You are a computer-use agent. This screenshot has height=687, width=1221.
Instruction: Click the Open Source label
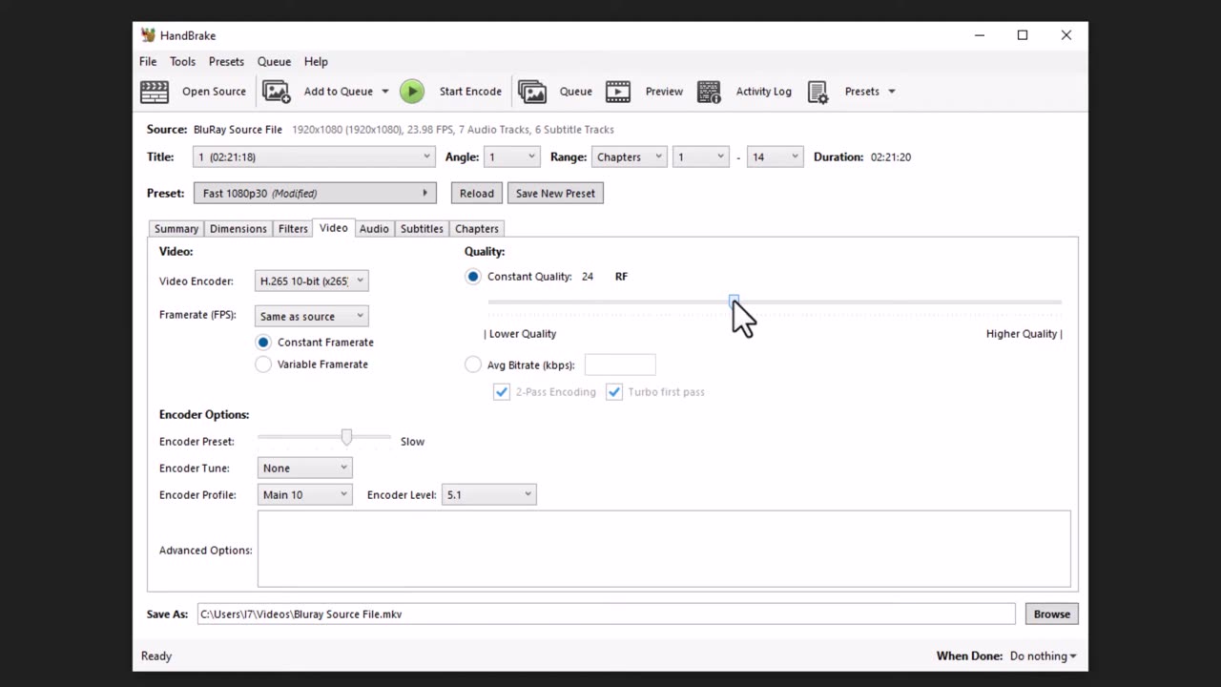click(215, 92)
